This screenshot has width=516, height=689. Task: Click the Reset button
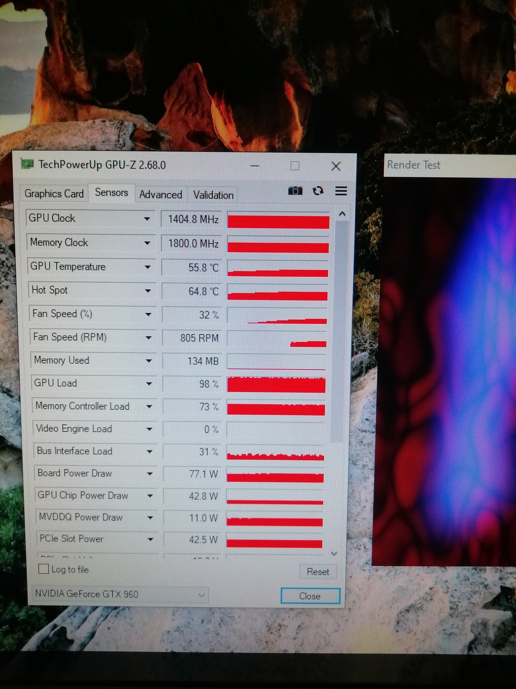click(x=318, y=572)
